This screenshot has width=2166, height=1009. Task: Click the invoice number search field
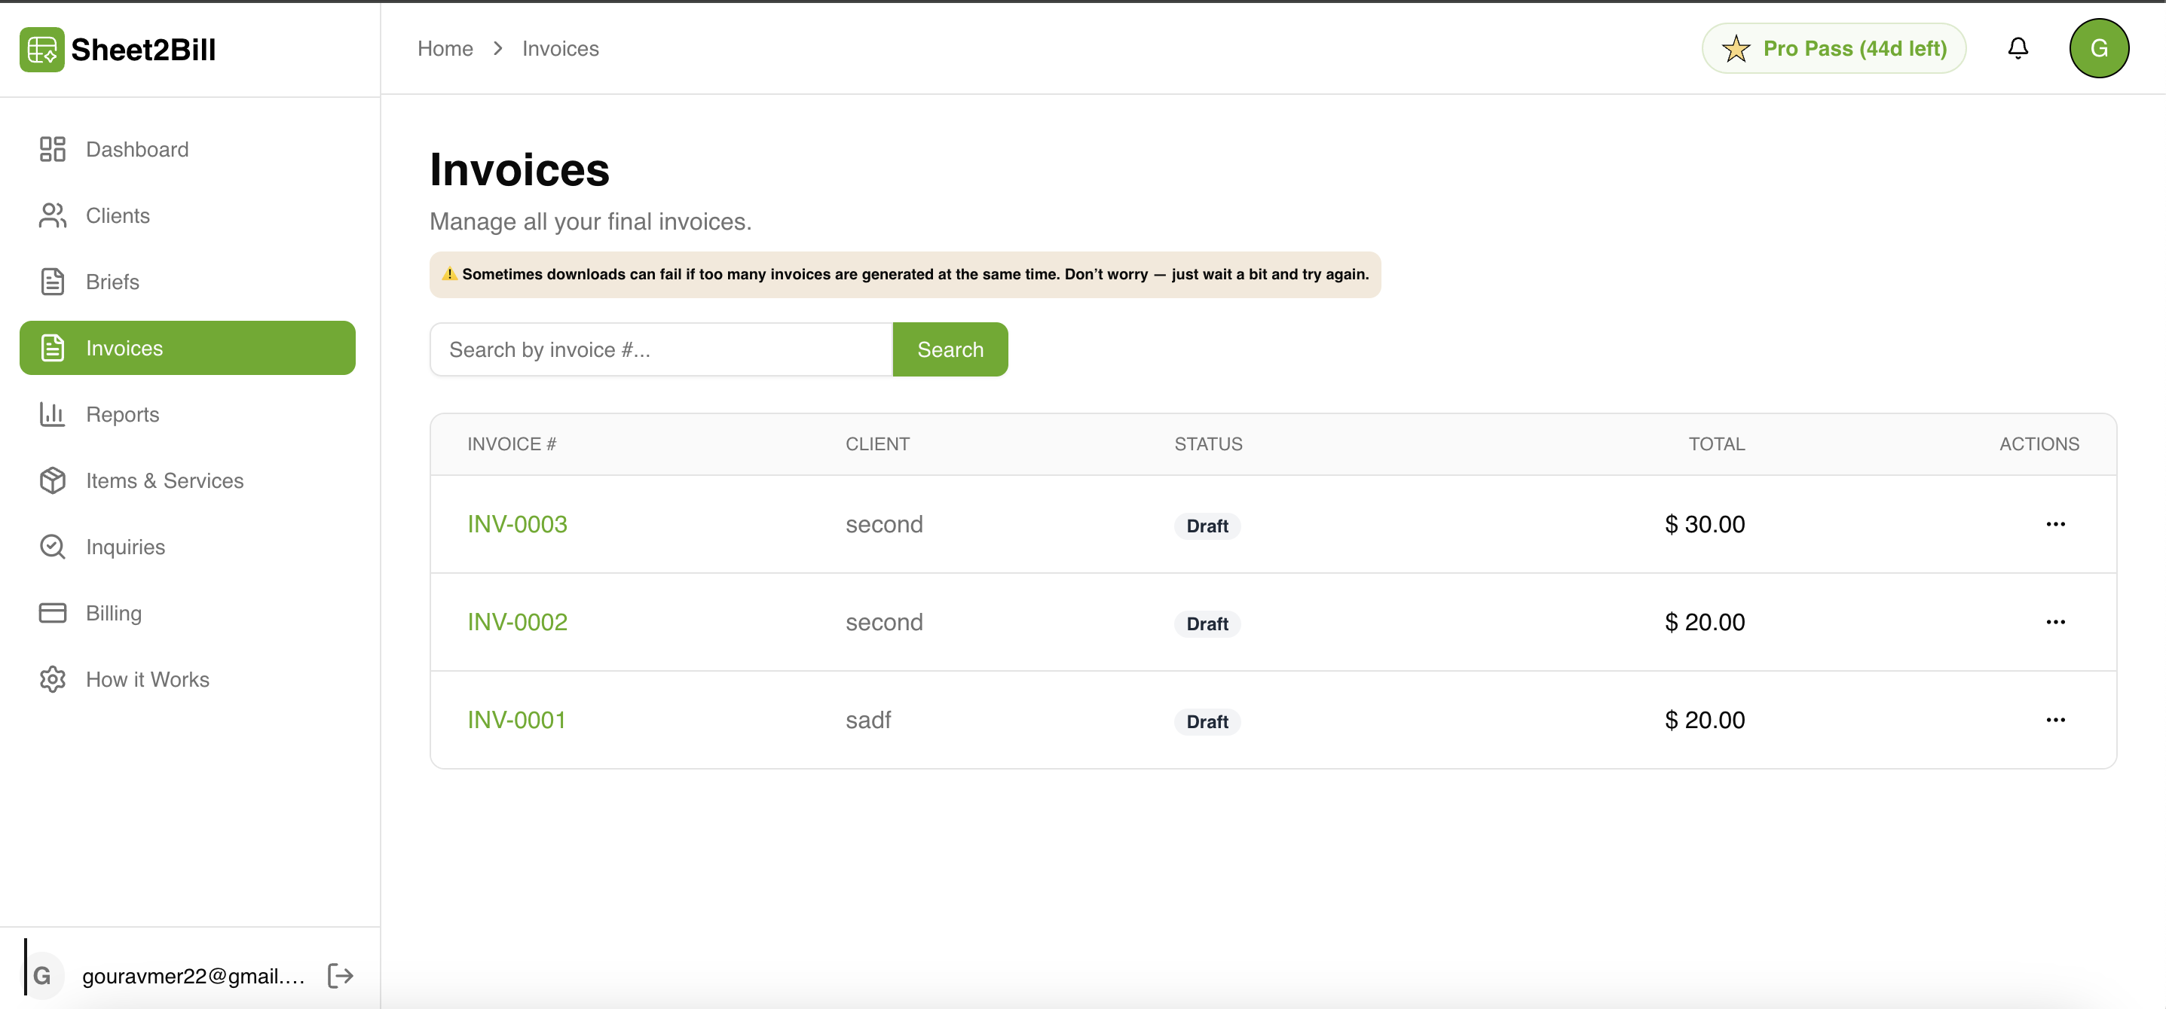pyautogui.click(x=661, y=349)
